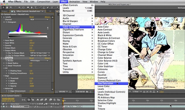Image resolution: width=185 pixels, height=110 pixels.
Task: Click the timeline timecode 0:00:00:00
Action: 8,99
